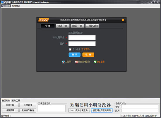Focus the 搜索 field under 自定义修改
The width and height of the screenshot is (161, 118).
click(x=140, y=107)
